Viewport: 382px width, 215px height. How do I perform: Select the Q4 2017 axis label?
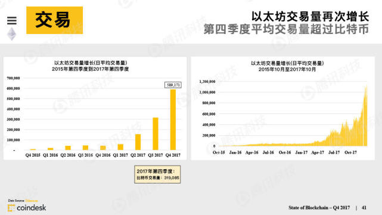(173, 155)
